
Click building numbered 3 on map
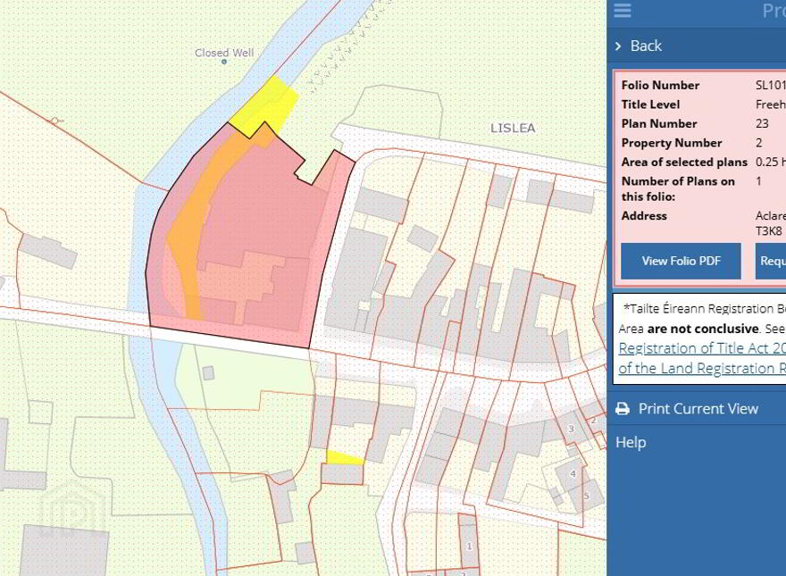571,429
